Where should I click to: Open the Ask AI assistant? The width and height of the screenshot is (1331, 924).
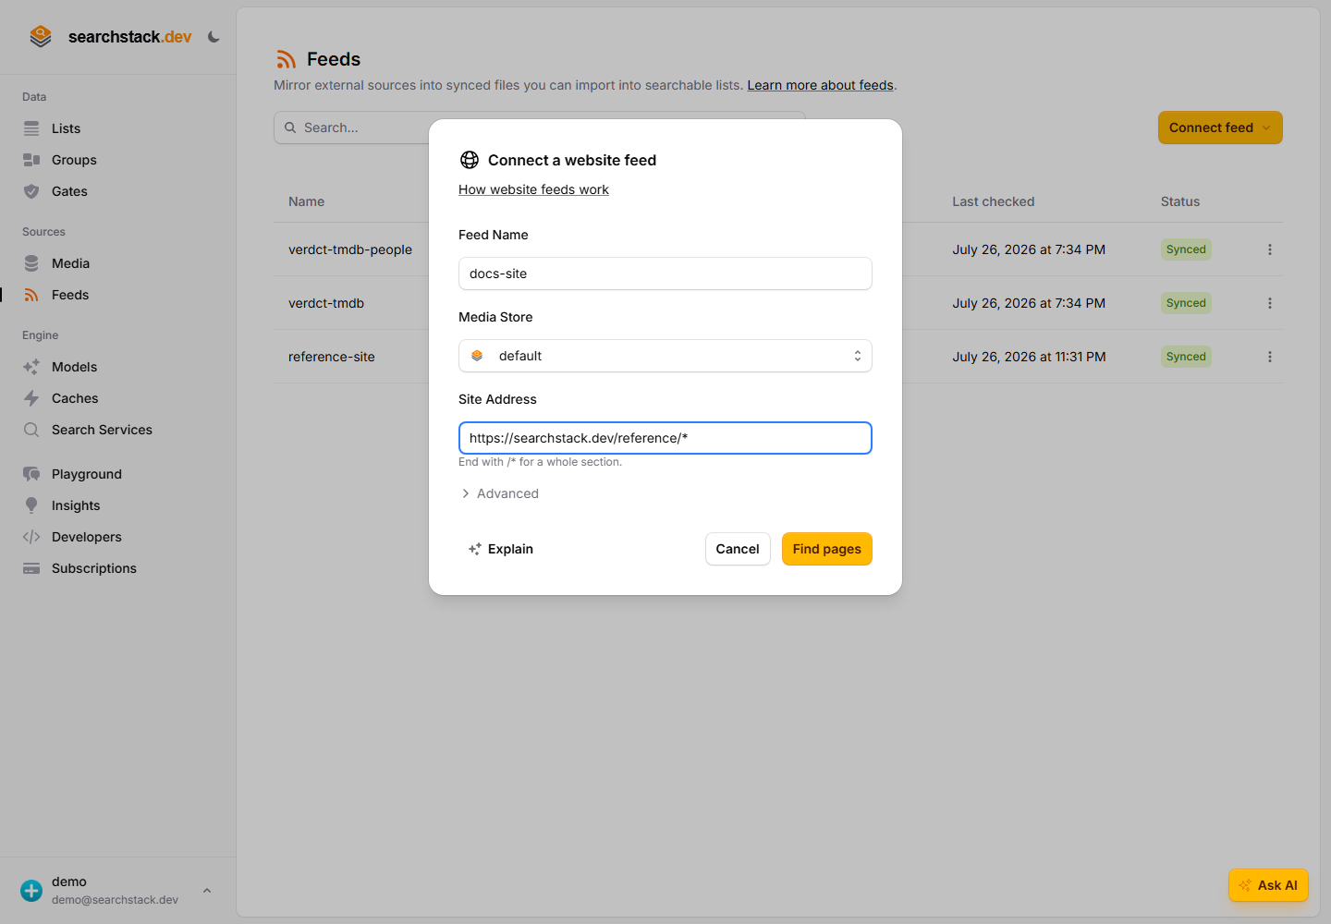[1268, 885]
